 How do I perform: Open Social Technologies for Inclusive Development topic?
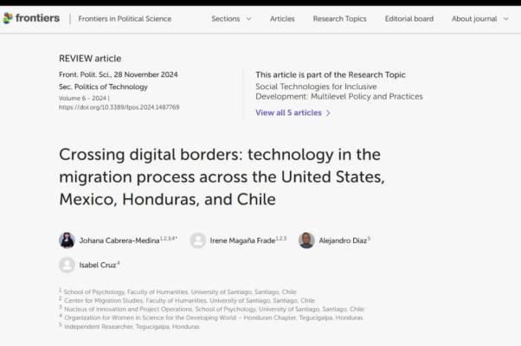339,92
